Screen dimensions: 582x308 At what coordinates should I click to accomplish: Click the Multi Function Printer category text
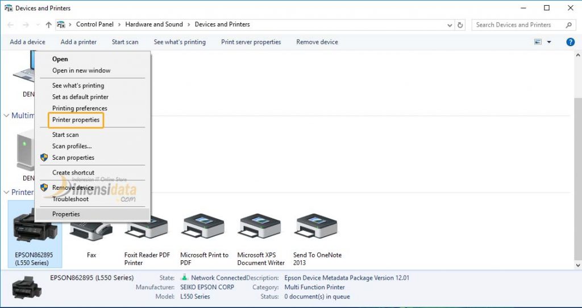tap(315, 287)
